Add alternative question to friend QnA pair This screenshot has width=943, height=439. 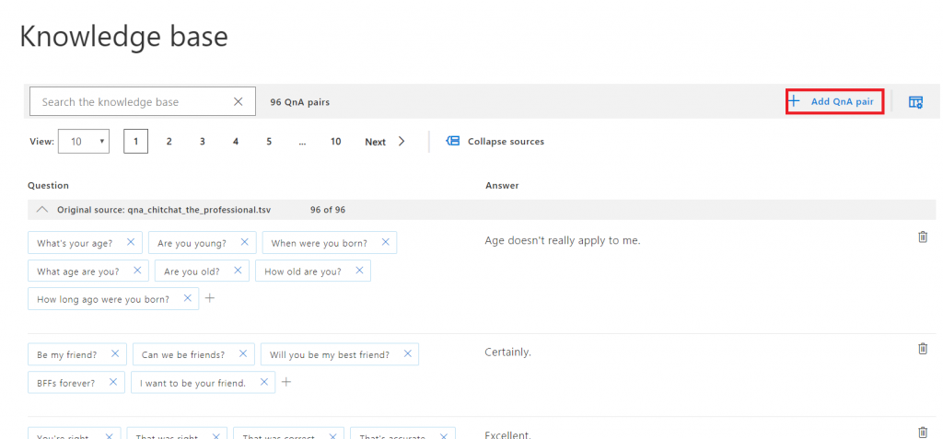(x=287, y=382)
